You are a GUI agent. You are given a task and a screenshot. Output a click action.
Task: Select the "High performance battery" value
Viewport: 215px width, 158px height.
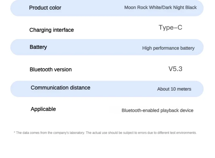pos(168,48)
